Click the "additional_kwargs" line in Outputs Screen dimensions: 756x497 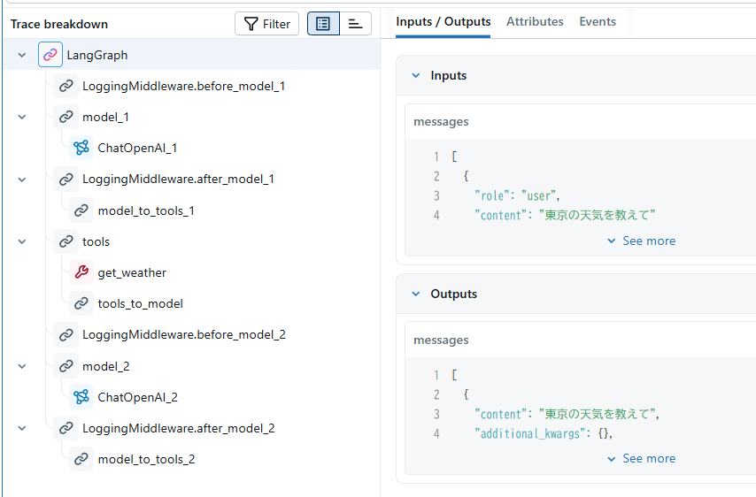click(544, 433)
